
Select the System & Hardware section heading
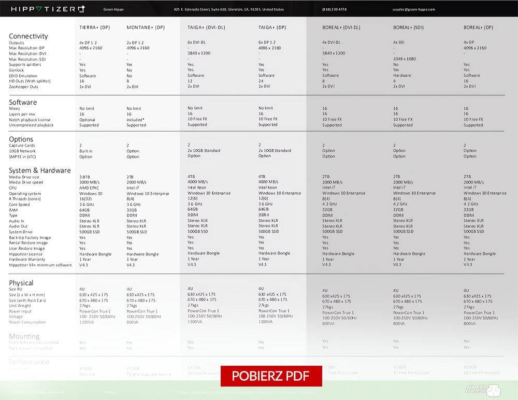tap(40, 170)
